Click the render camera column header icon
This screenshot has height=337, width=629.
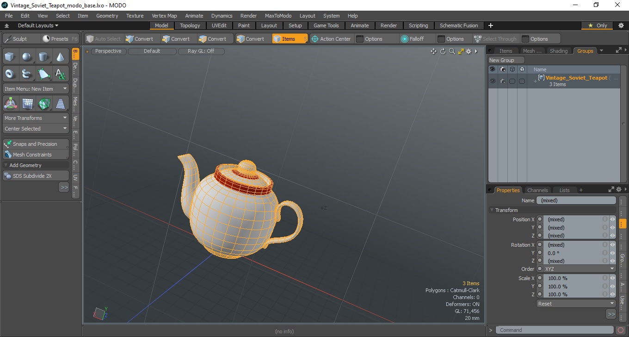502,69
